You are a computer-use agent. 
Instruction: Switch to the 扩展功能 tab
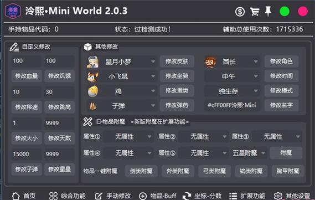point(247,196)
